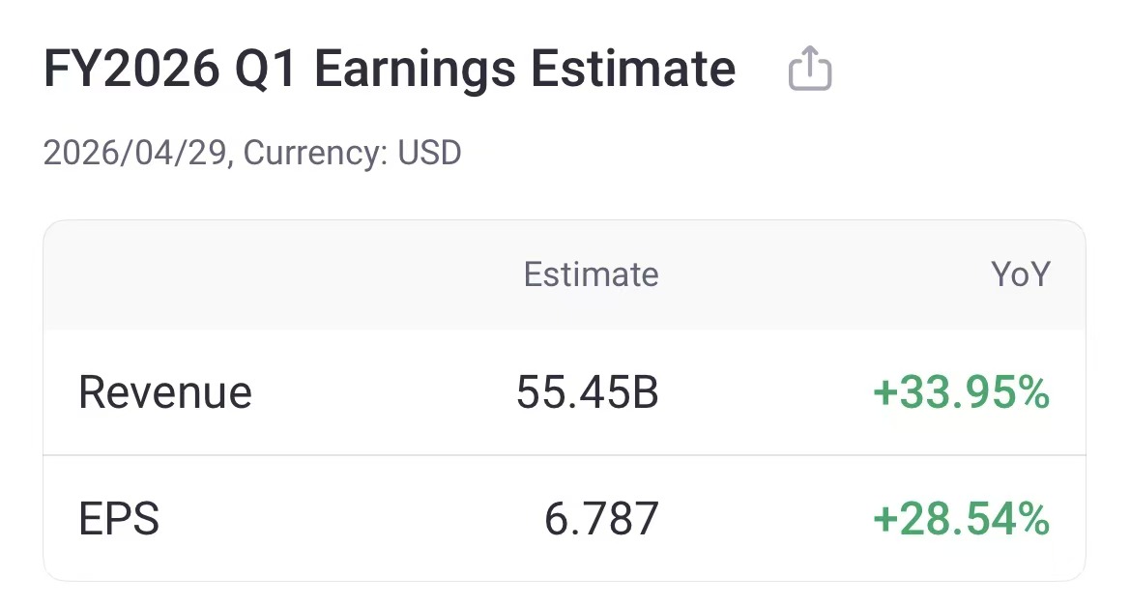Viewport: 1130px width, 605px height.
Task: Click the Revenue row label
Action: pyautogui.click(x=164, y=393)
